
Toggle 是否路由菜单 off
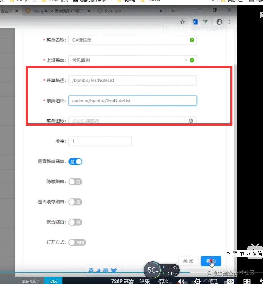pyautogui.click(x=75, y=161)
